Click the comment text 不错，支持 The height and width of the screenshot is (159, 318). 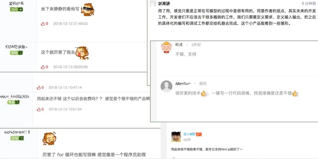click(186, 54)
